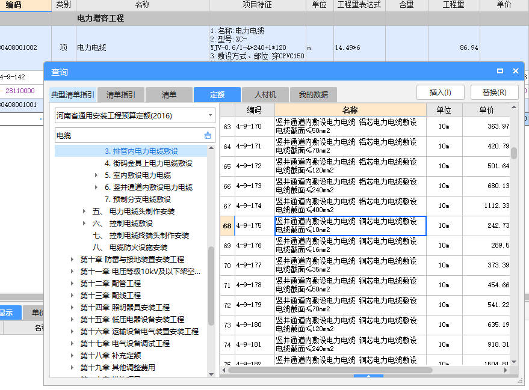The width and height of the screenshot is (529, 390).
Task: Click 14.49*6 expression cell in main window
Action: coord(360,47)
